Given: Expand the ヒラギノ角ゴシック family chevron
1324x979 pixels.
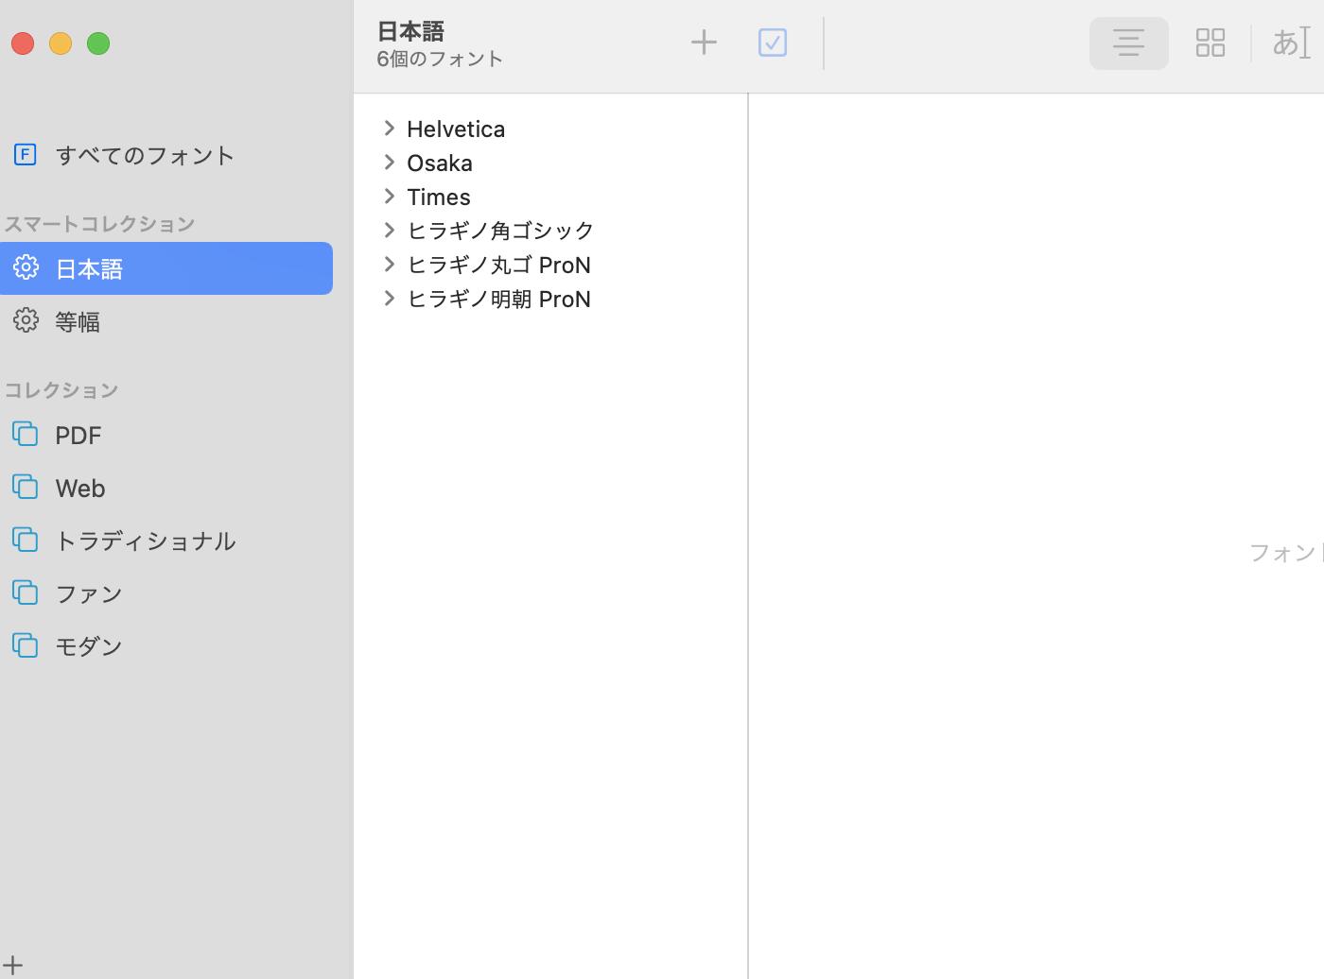Looking at the screenshot, I should (390, 231).
